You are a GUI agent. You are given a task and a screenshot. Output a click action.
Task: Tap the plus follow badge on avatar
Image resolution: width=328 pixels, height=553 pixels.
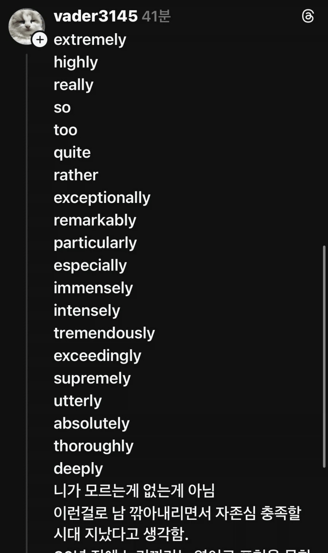(x=40, y=39)
